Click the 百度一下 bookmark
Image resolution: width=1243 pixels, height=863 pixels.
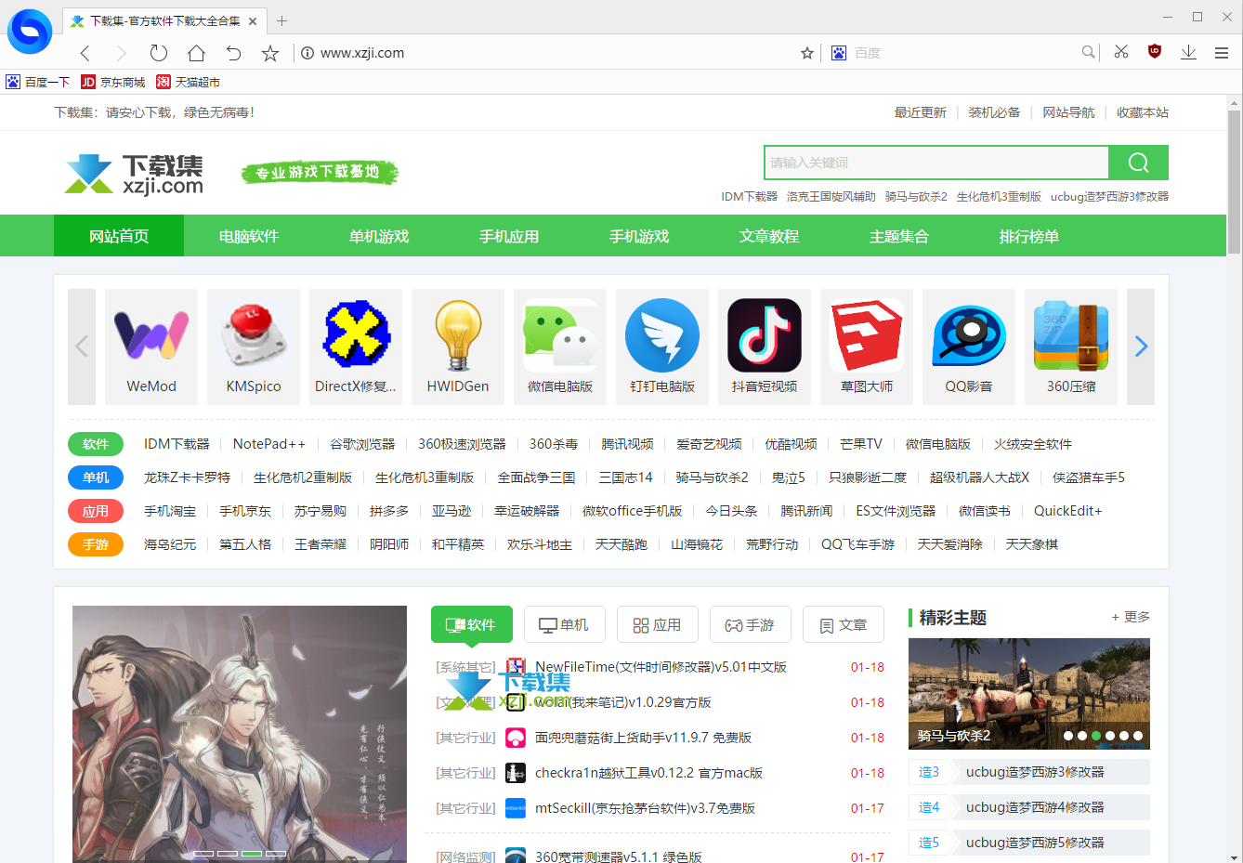(x=38, y=82)
